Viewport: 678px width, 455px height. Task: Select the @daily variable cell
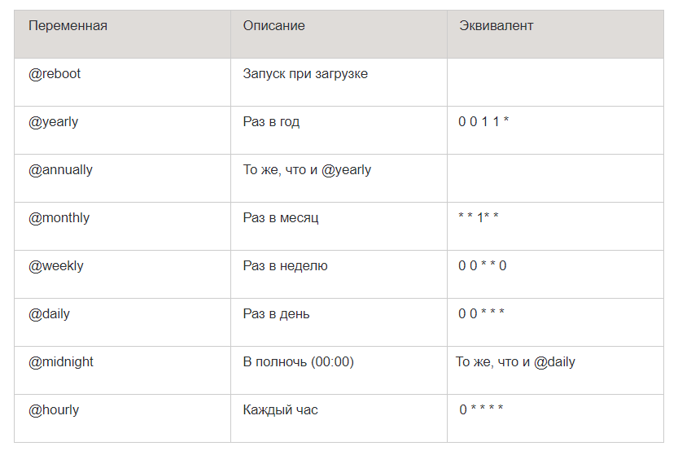click(x=50, y=314)
